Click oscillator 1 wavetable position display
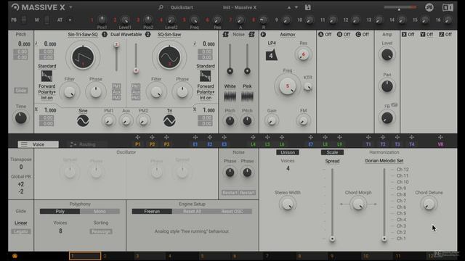465x261 pixels. [83, 57]
